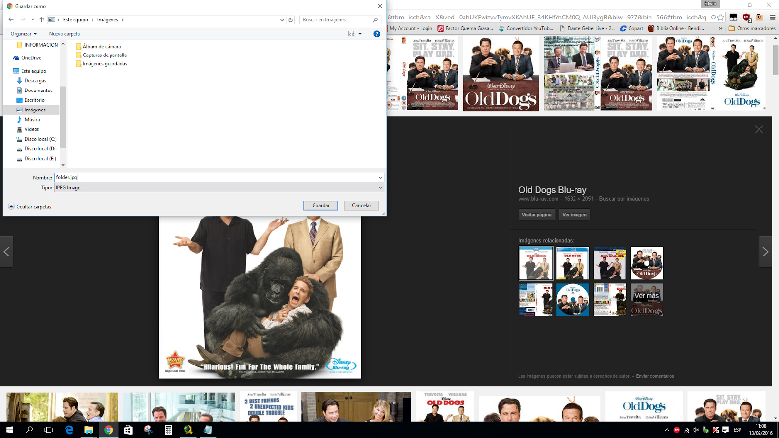Image resolution: width=779 pixels, height=438 pixels.
Task: Click the Ver más related images thumbnail
Action: (x=647, y=300)
